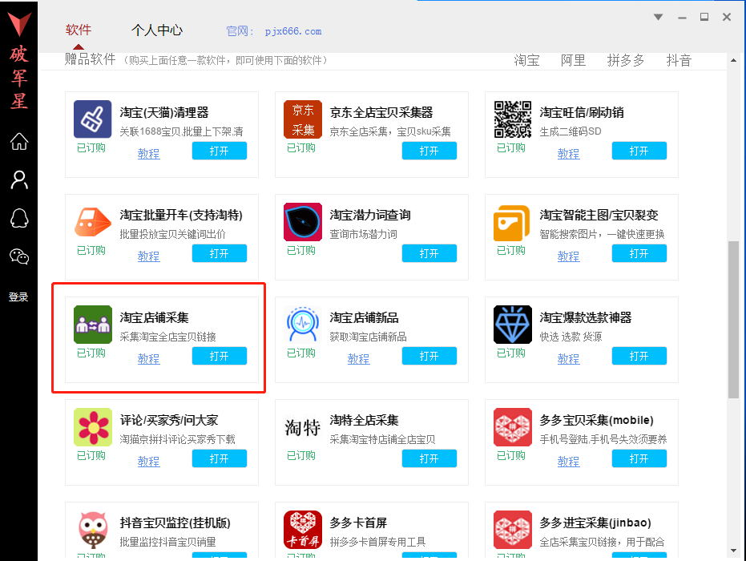Select the 拼多多 category filter

coord(626,60)
